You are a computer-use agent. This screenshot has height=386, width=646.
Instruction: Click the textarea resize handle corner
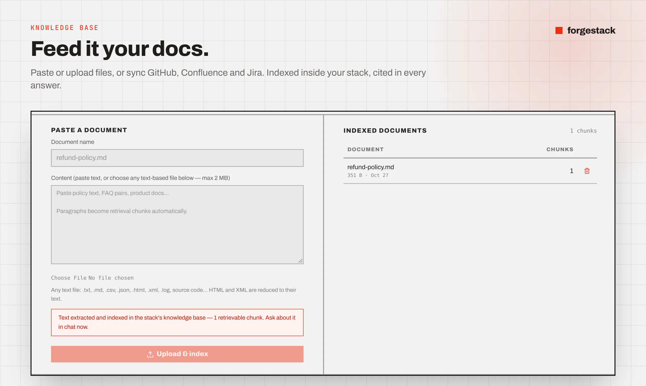[x=300, y=261]
